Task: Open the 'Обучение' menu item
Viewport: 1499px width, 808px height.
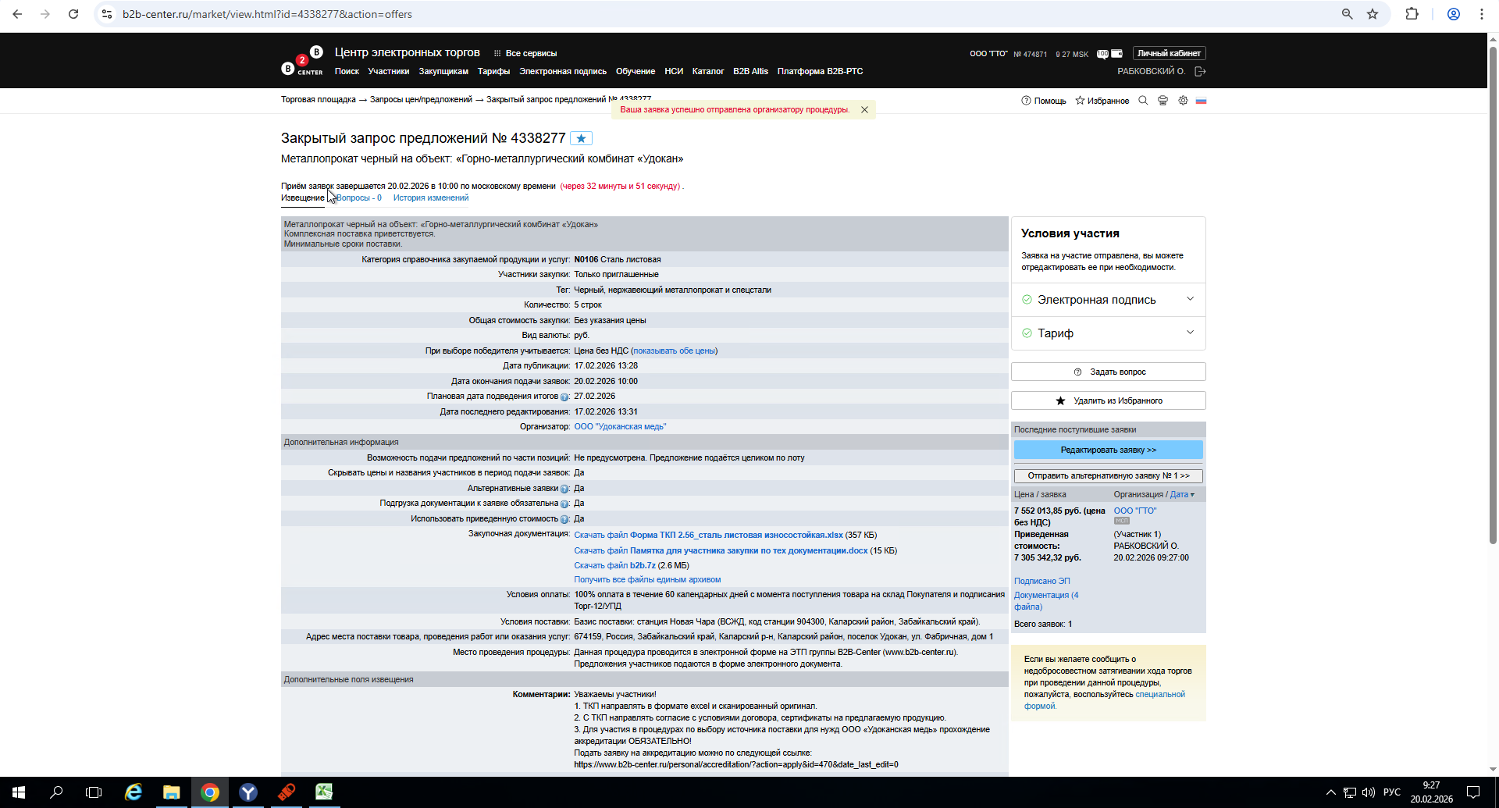Action: pos(636,72)
